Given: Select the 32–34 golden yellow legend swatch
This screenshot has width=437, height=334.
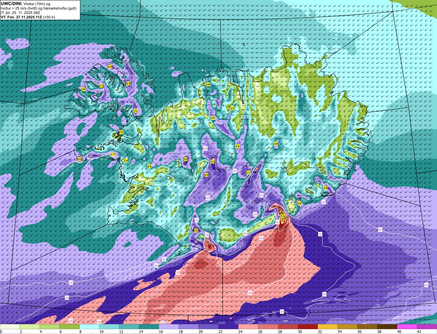Looking at the screenshot, I should 327,327.
